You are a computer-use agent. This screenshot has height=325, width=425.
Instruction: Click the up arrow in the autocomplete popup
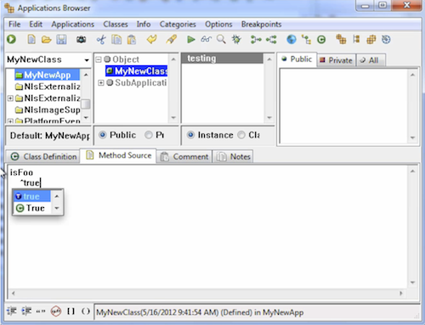pos(57,196)
